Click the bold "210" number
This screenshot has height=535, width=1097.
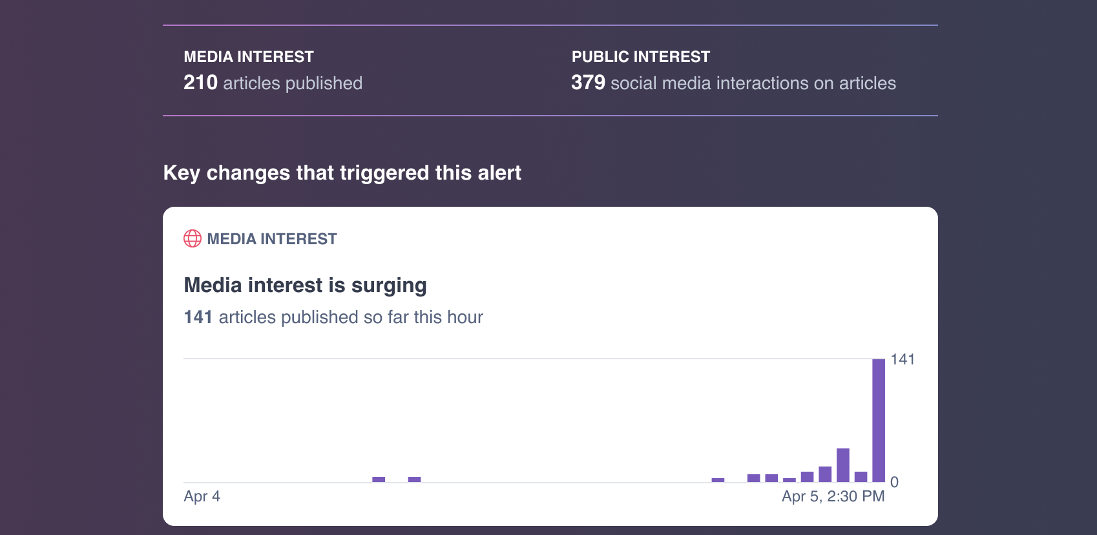200,83
